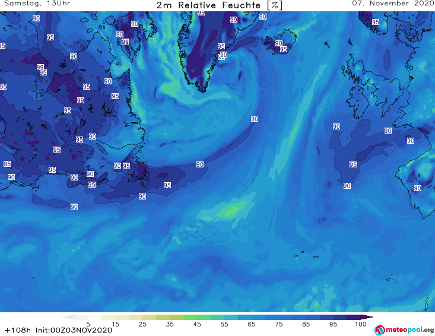This screenshot has width=435, height=336.
Task: Click the '+108h Init:00Z03NOV2020' run info text
Action: 58,330
